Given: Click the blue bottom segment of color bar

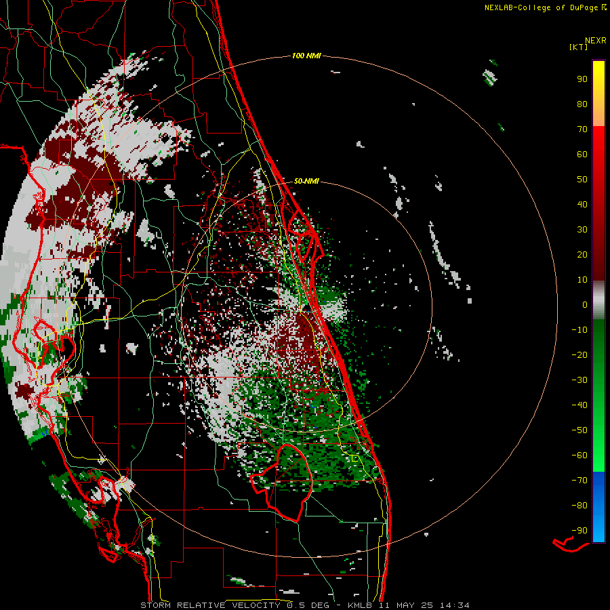Looking at the screenshot, I should [598, 507].
